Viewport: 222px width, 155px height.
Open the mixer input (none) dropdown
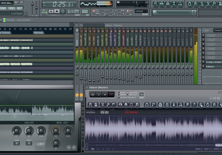click(218, 30)
